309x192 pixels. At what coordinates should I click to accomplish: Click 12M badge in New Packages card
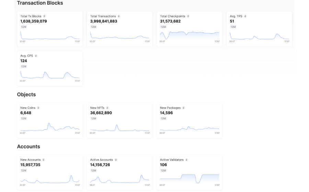163,118
